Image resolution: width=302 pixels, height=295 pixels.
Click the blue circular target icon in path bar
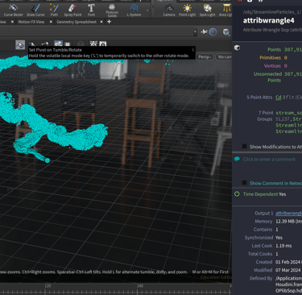tap(213, 32)
